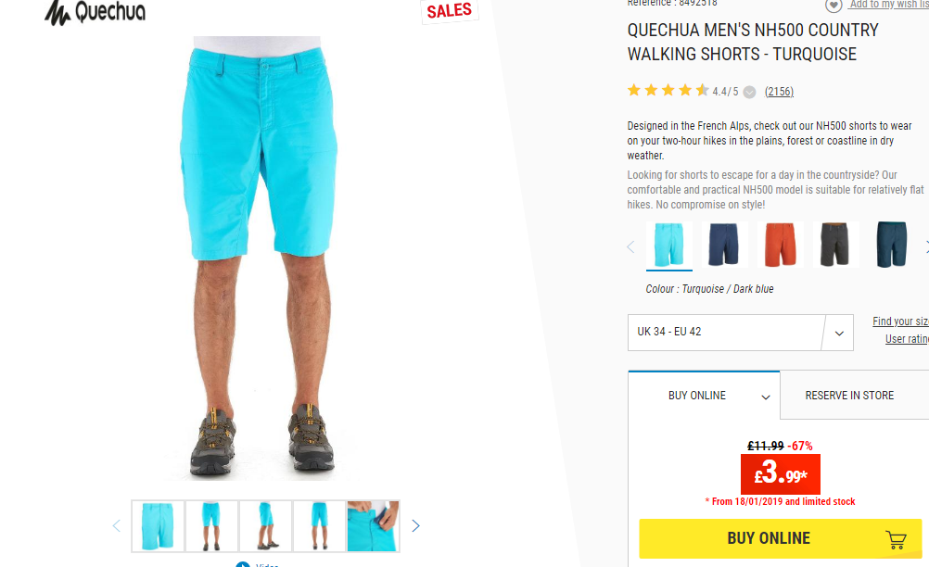Image resolution: width=929 pixels, height=567 pixels.
Task: Expand the Buy Online tab chevron
Action: point(766,397)
